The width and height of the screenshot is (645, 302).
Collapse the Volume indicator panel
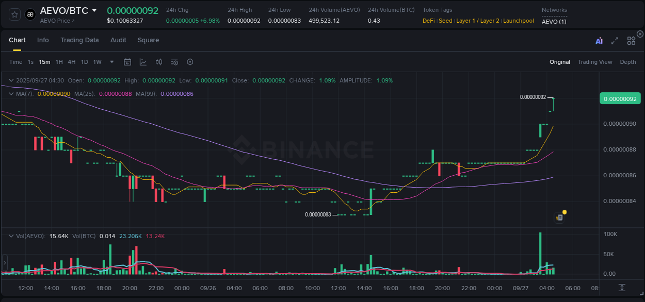[11, 236]
